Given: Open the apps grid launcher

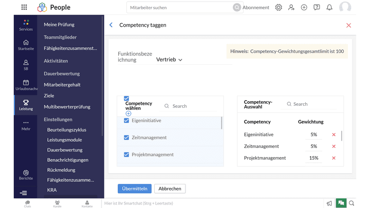Looking at the screenshot, I should pos(24,7).
